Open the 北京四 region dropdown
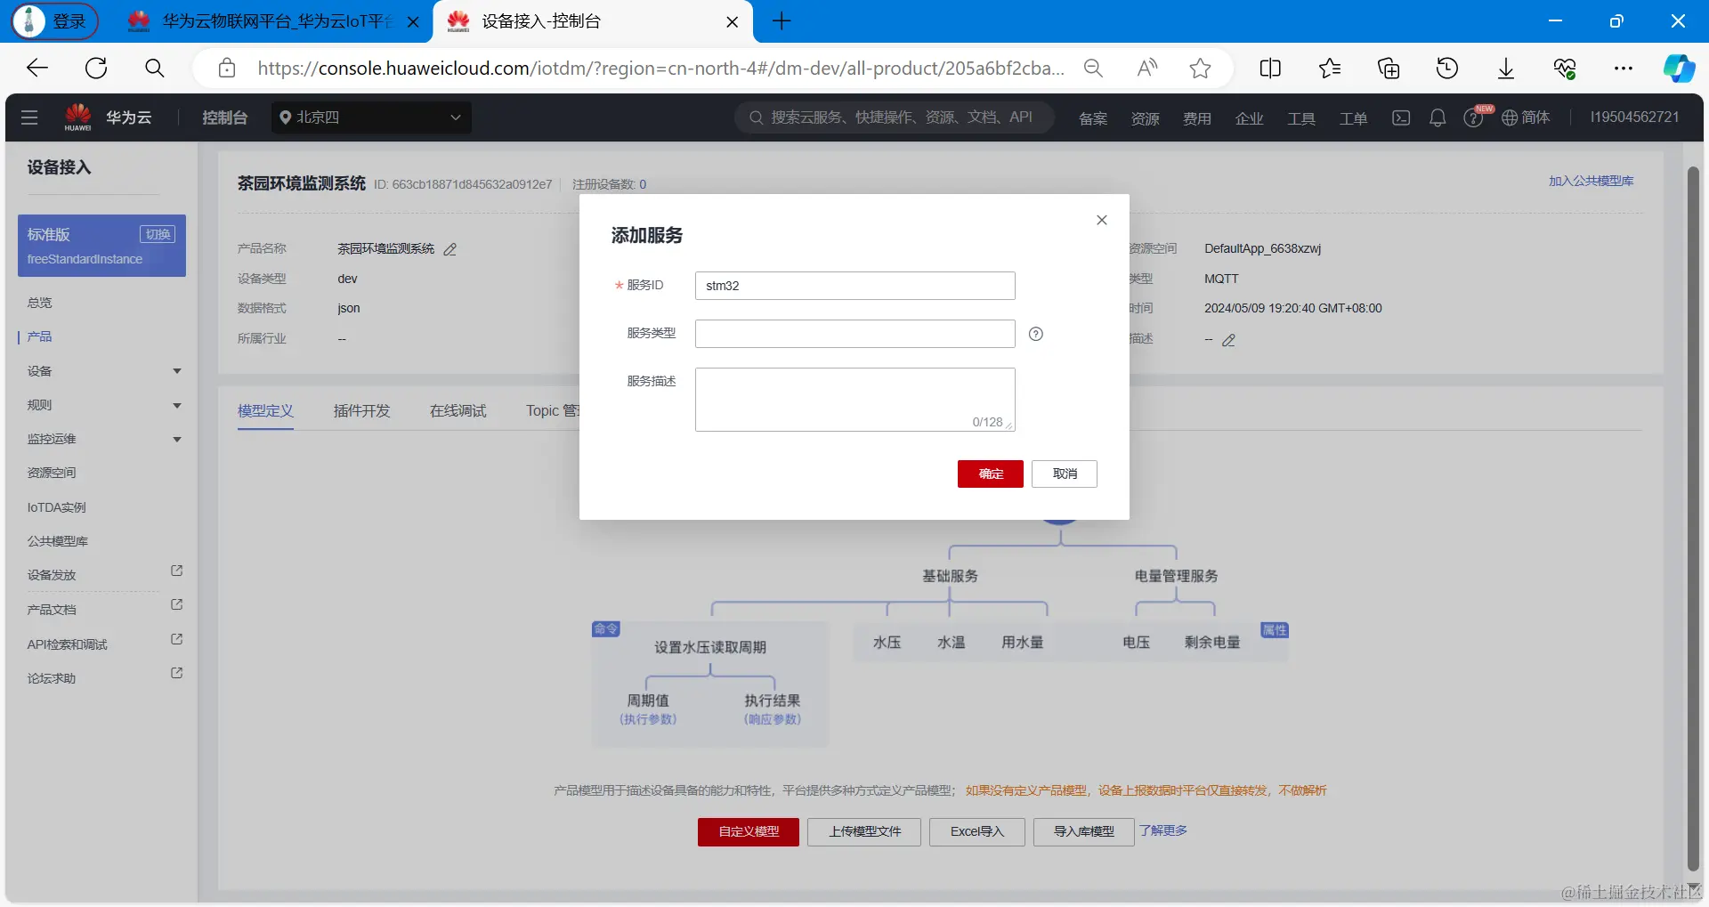This screenshot has height=907, width=1709. tap(371, 117)
